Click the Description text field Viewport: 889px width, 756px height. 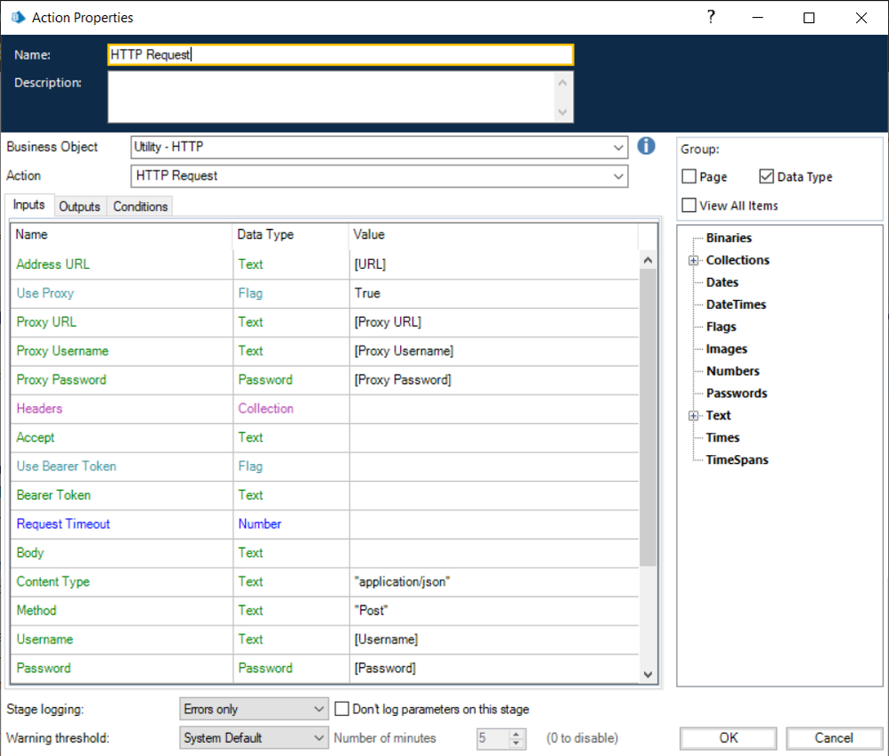tap(331, 96)
